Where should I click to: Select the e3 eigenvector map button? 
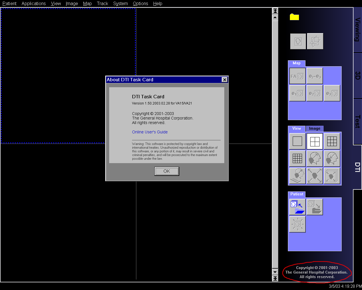(x=332, y=93)
